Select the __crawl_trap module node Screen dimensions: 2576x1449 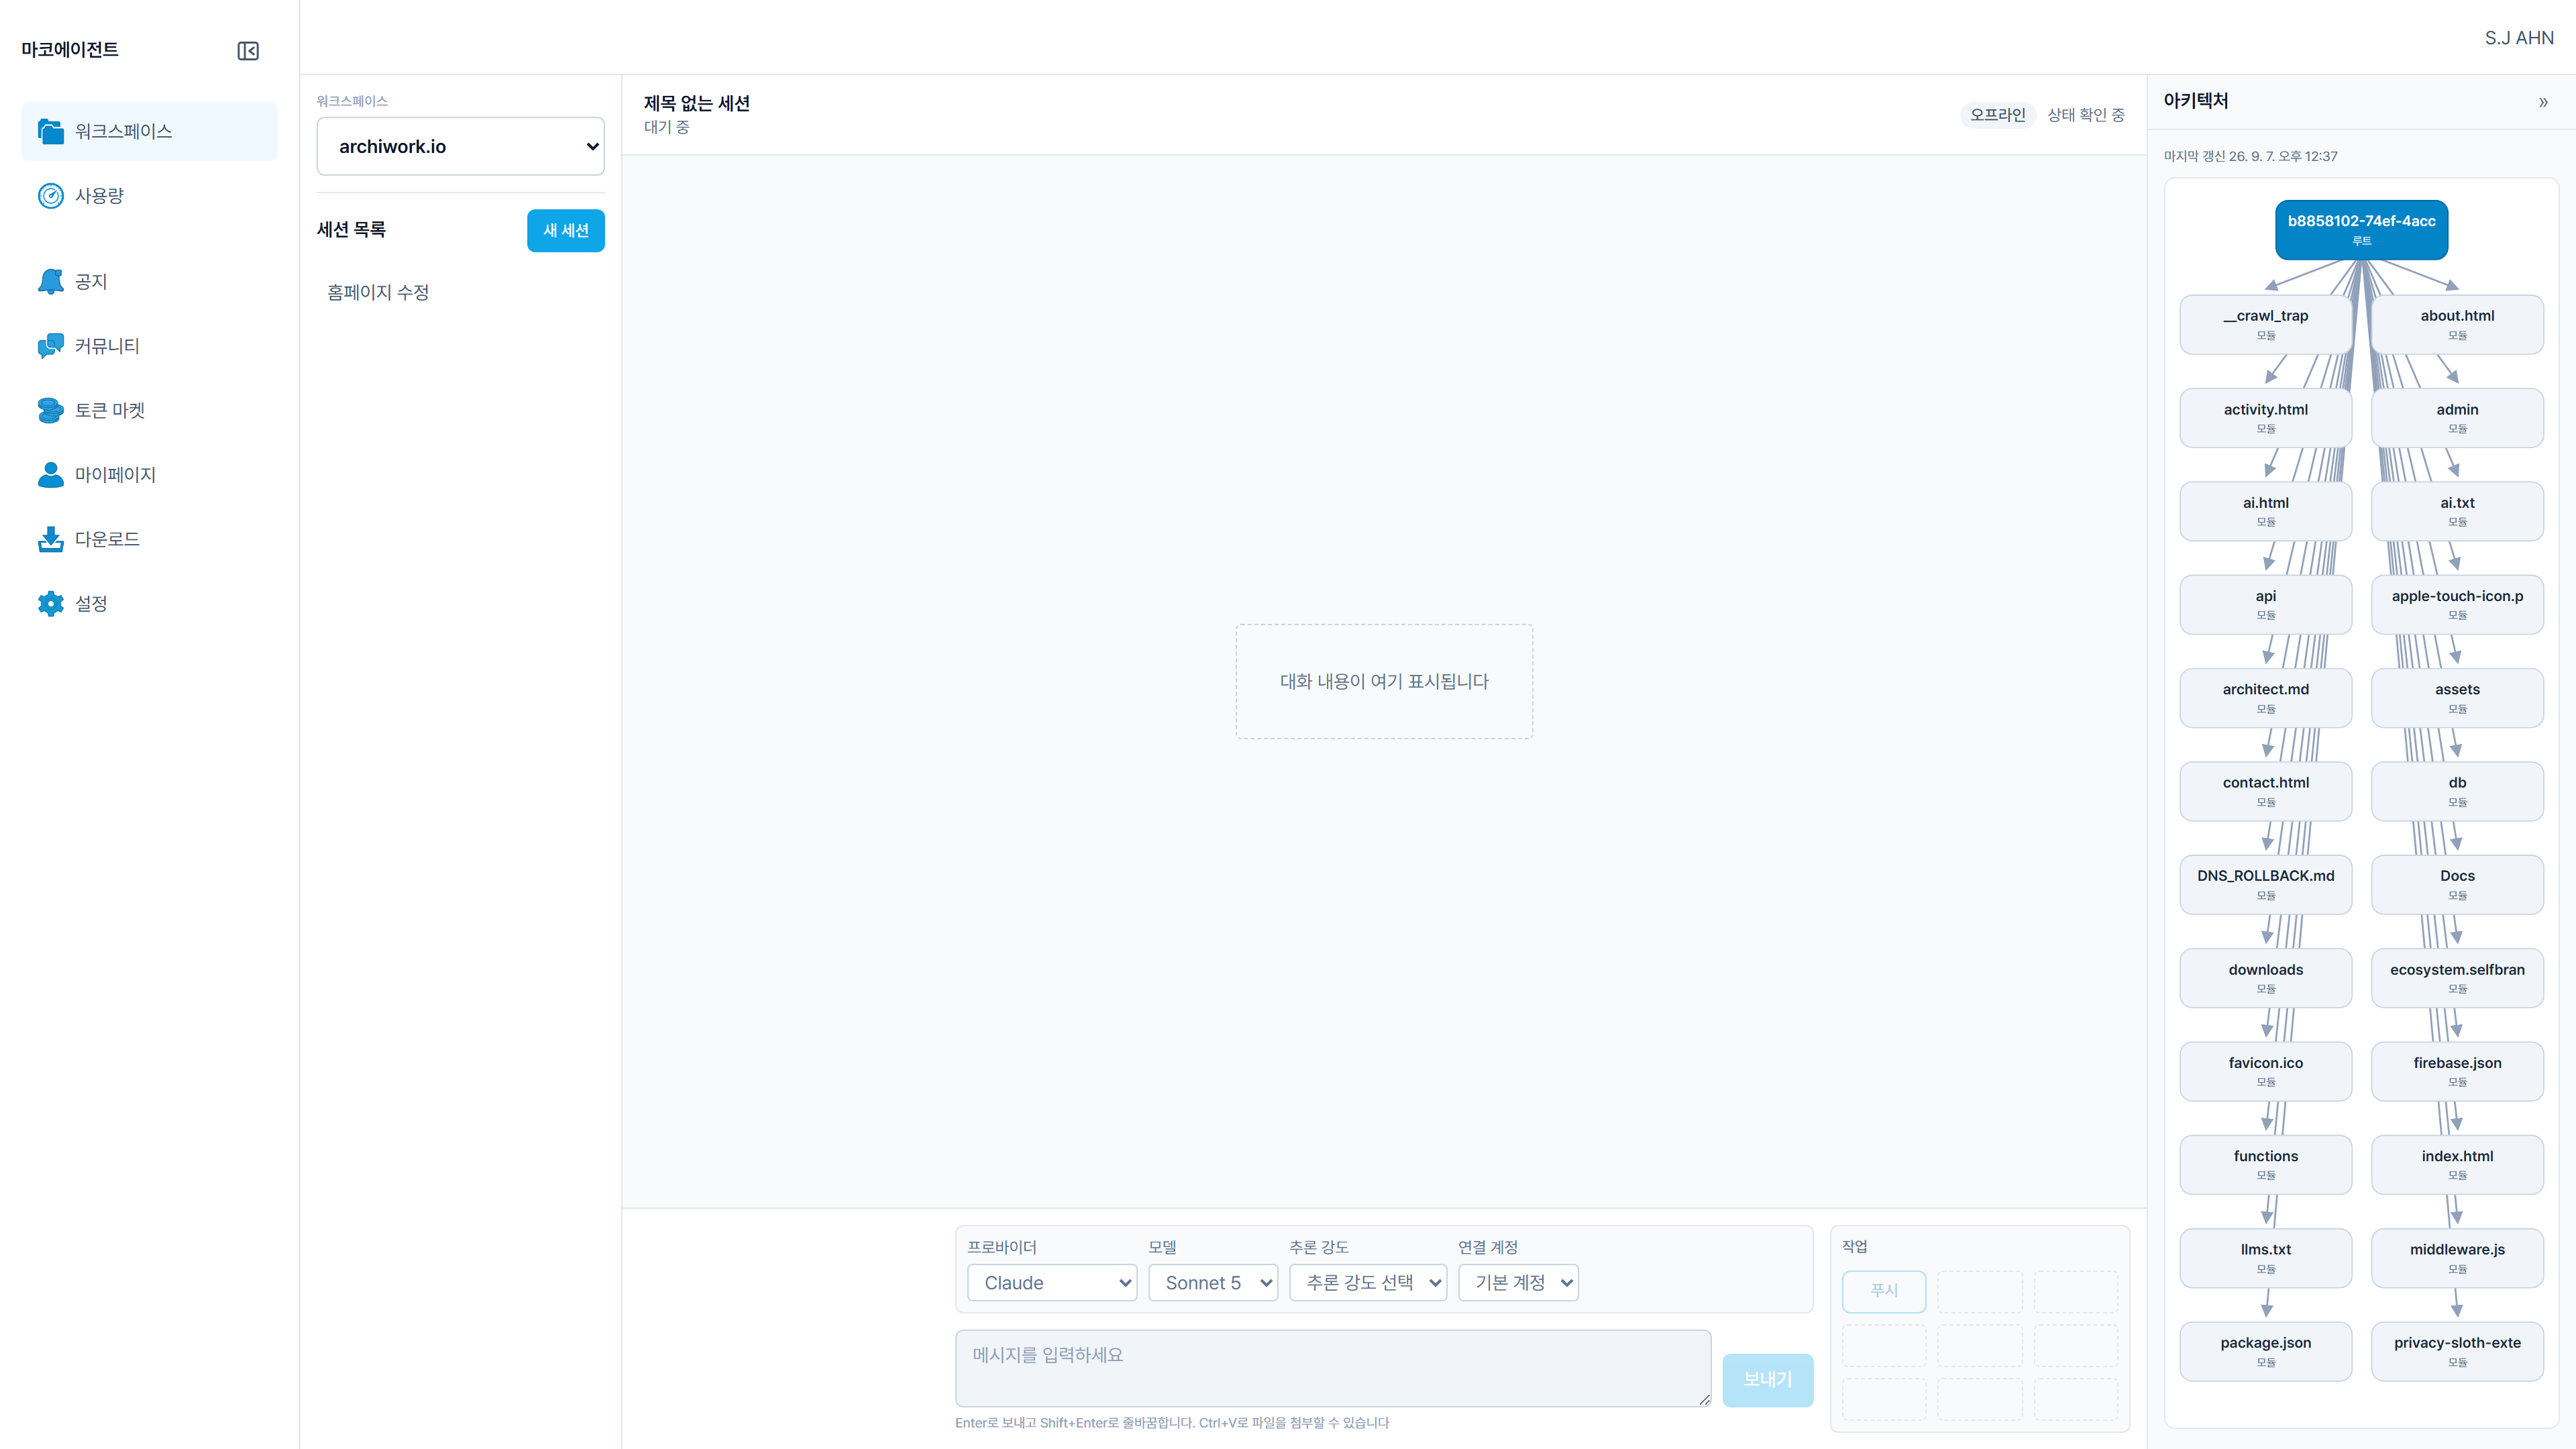point(2265,324)
